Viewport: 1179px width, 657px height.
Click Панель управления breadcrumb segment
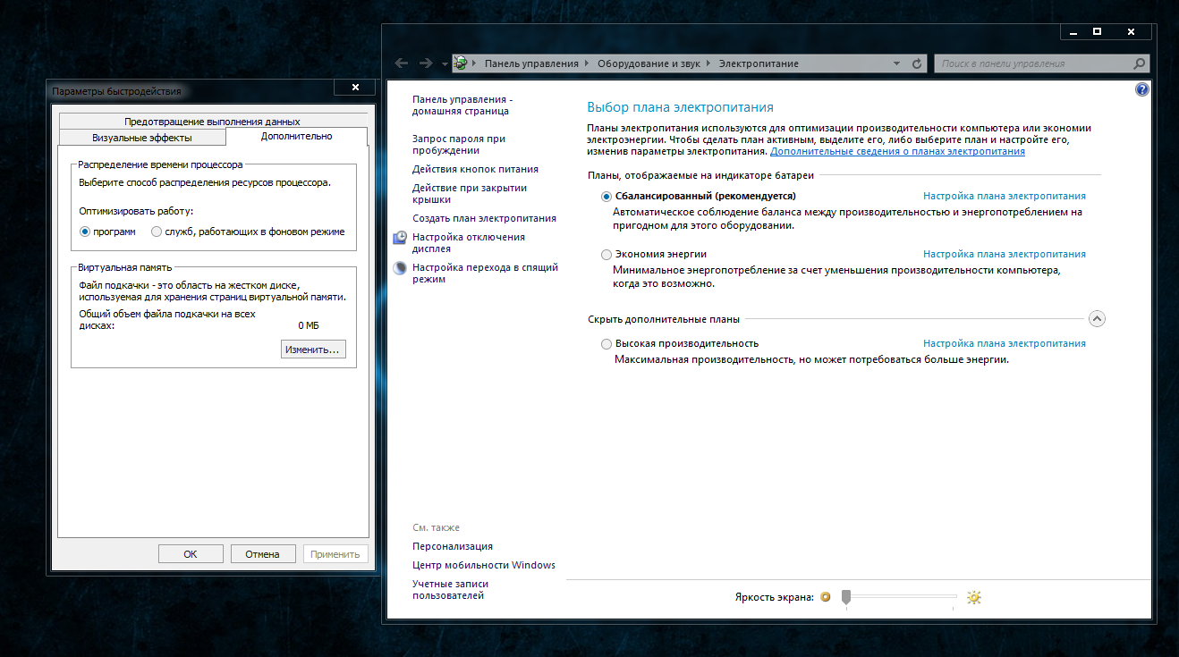[531, 63]
